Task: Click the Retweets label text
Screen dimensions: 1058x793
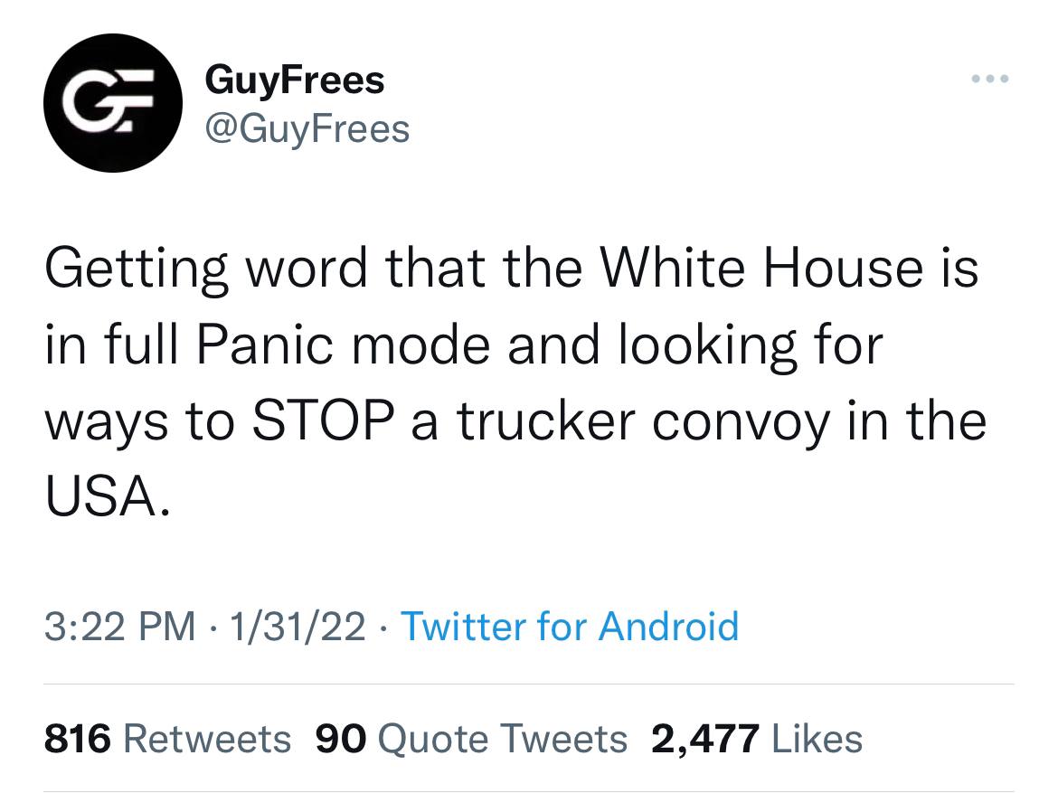Action: (x=206, y=738)
